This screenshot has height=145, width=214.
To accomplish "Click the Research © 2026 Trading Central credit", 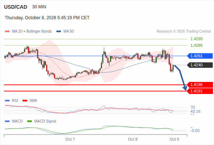I will pos(184,32).
